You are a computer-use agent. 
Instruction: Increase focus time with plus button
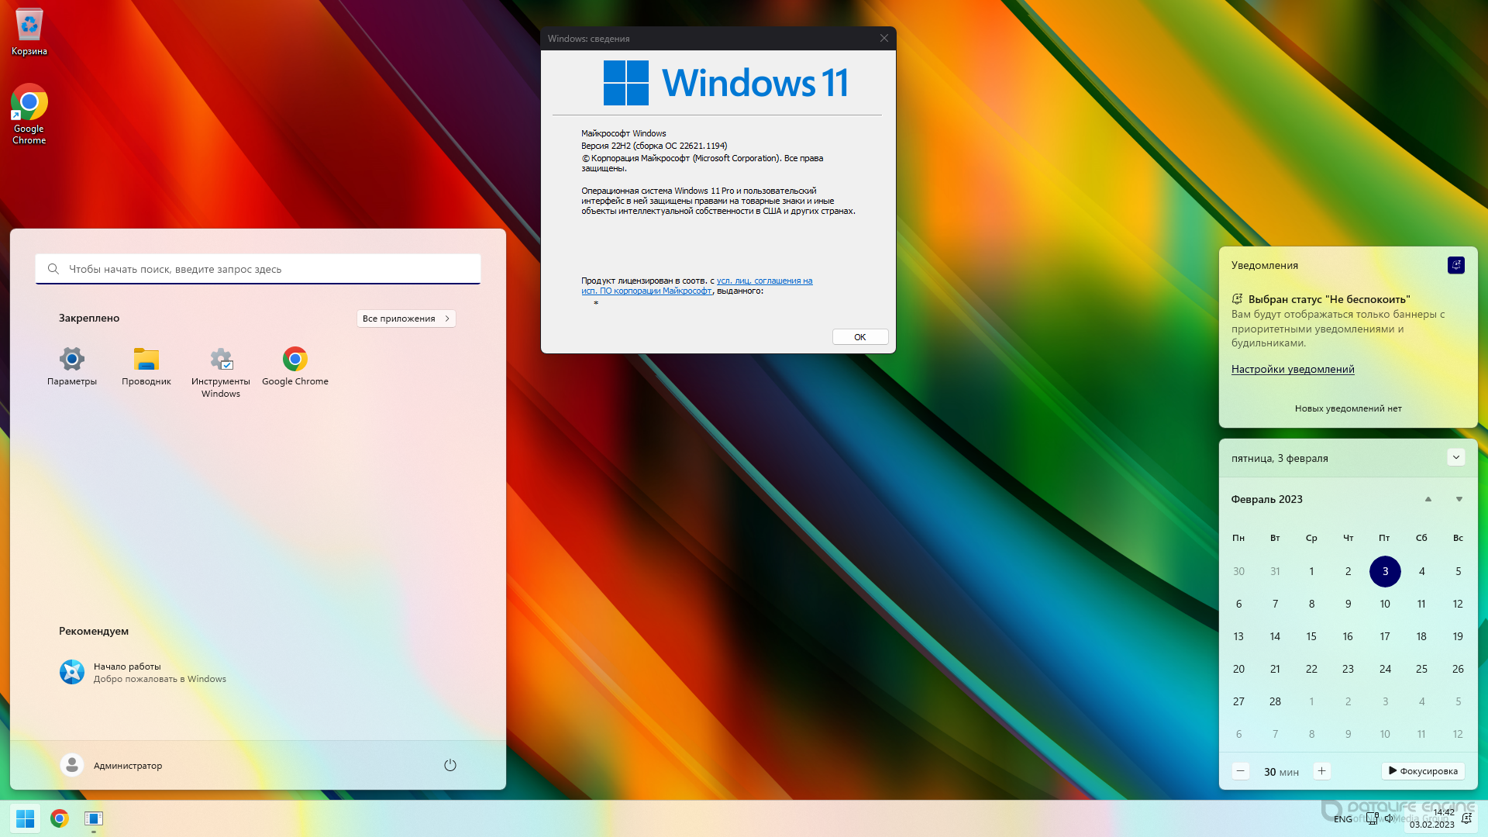click(1322, 771)
